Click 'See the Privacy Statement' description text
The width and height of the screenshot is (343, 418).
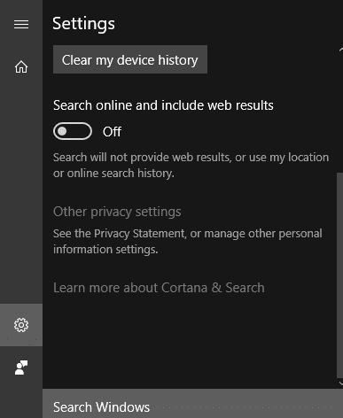188,242
